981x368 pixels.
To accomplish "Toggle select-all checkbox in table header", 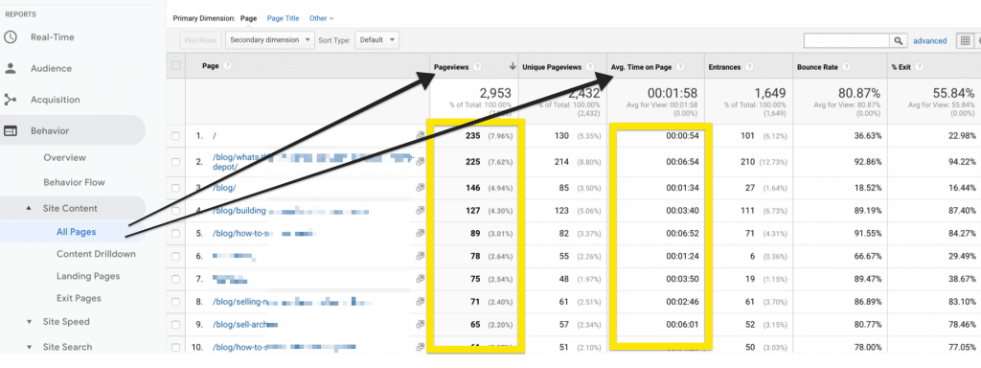I will pos(176,66).
